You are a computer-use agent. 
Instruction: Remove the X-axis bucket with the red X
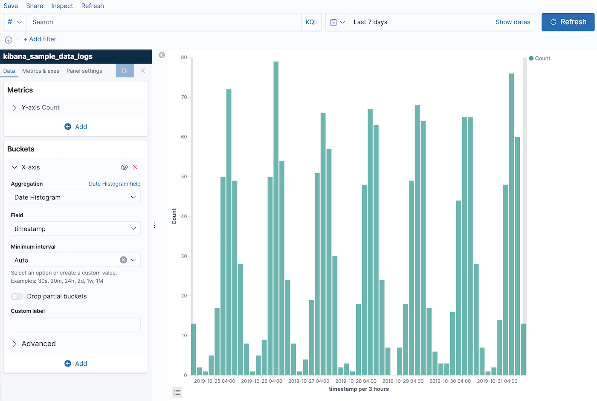[135, 167]
